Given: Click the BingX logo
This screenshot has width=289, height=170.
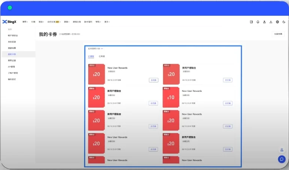Looking at the screenshot, I should pyautogui.click(x=9, y=22).
